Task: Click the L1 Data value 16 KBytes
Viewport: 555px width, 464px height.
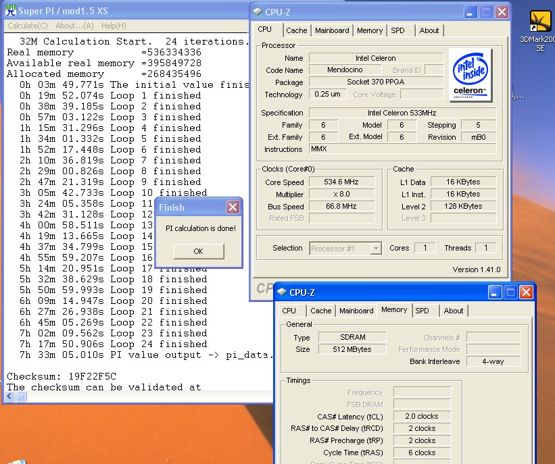Action: (x=463, y=182)
